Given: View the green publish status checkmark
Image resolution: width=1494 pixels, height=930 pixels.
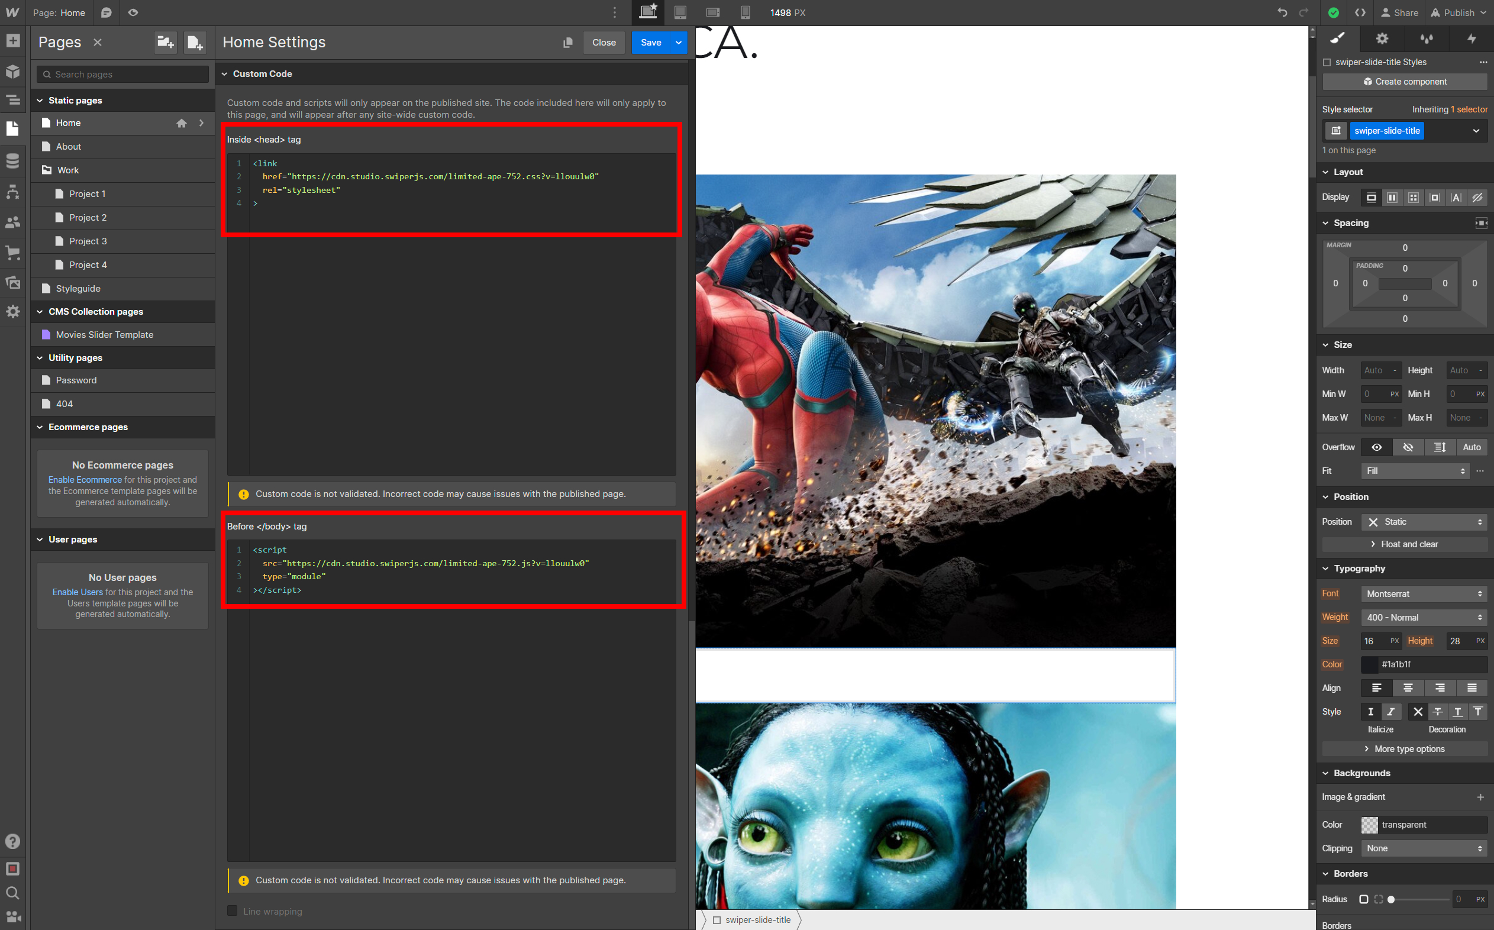Looking at the screenshot, I should pos(1334,12).
